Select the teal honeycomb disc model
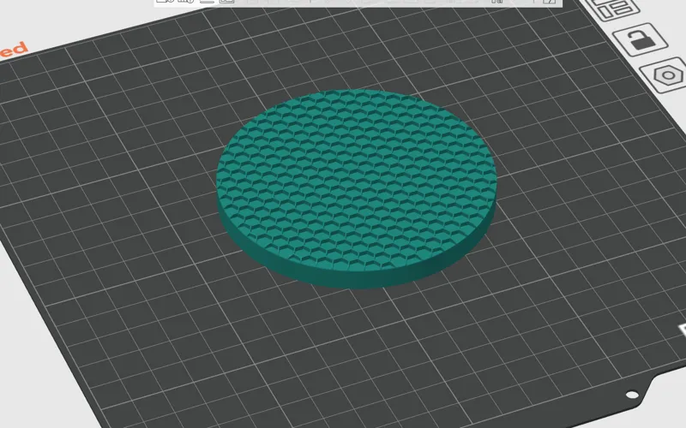Viewport: 686px width, 428px height. pos(356,187)
